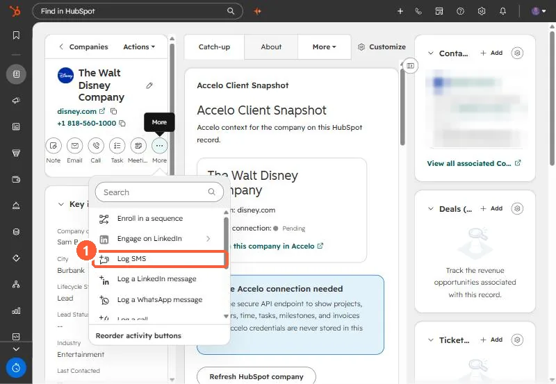Open Tickets card settings gear
This screenshot has height=384, width=556.
click(517, 340)
